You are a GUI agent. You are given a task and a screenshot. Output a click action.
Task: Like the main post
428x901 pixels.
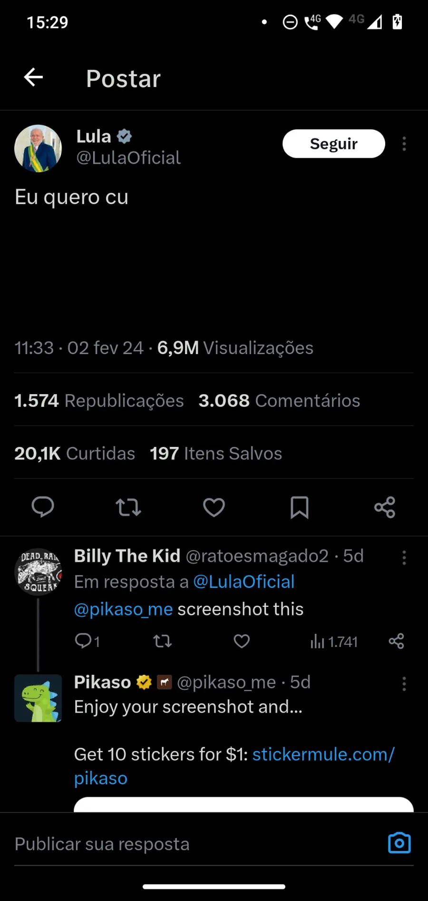click(214, 507)
